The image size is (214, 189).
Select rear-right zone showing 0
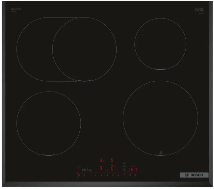point(112,161)
